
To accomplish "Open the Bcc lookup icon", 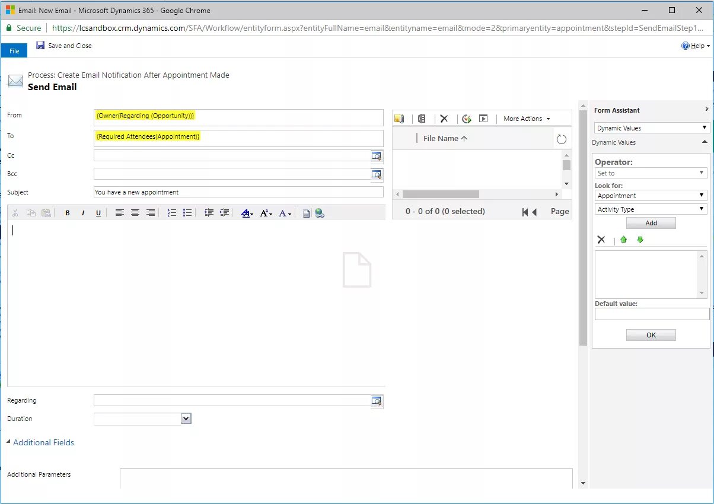I will point(377,175).
